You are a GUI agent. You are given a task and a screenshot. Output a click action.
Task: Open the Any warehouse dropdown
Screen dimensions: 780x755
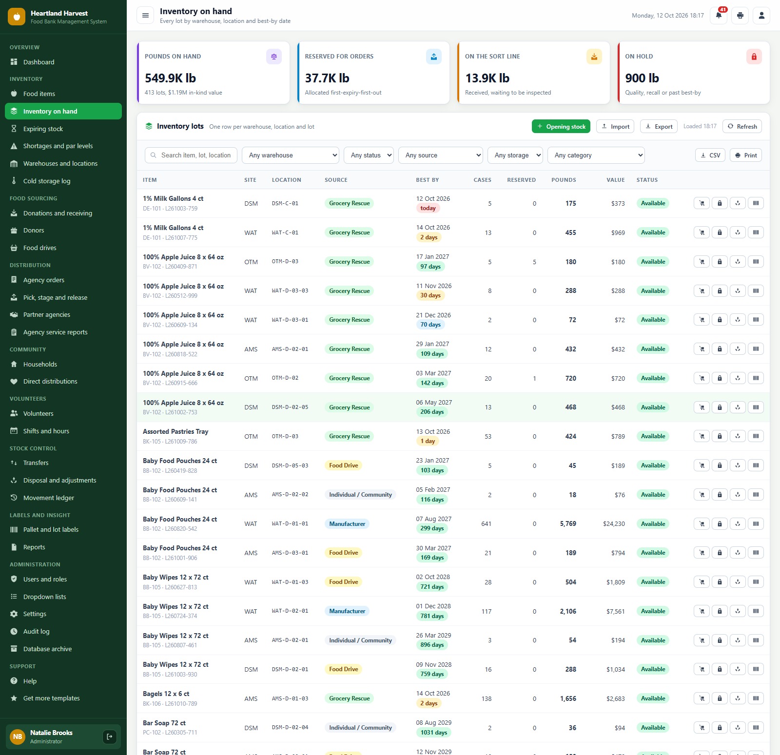tap(291, 155)
